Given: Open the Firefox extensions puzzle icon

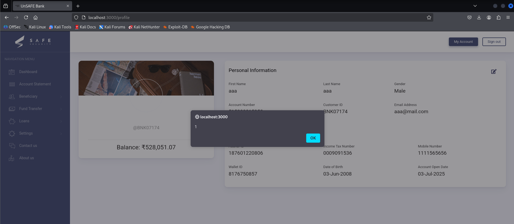Looking at the screenshot, I should [498, 17].
